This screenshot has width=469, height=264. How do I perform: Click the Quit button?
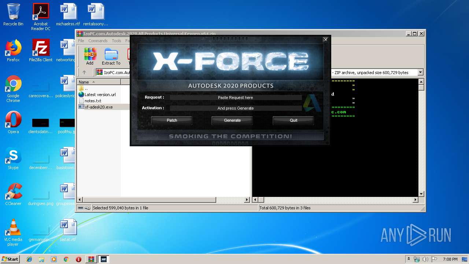click(293, 120)
